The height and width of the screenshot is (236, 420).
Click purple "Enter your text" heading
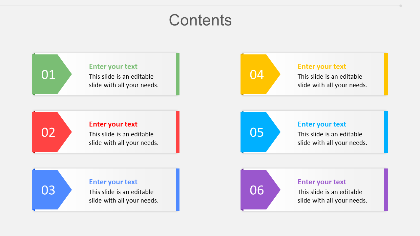(x=322, y=182)
